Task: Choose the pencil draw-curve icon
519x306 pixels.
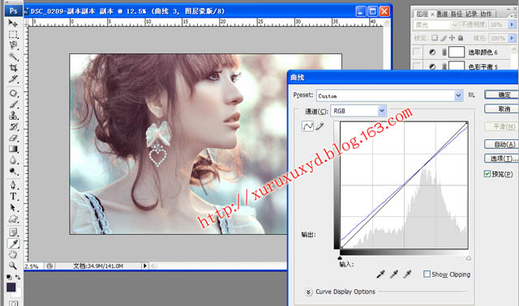Action: click(x=320, y=126)
